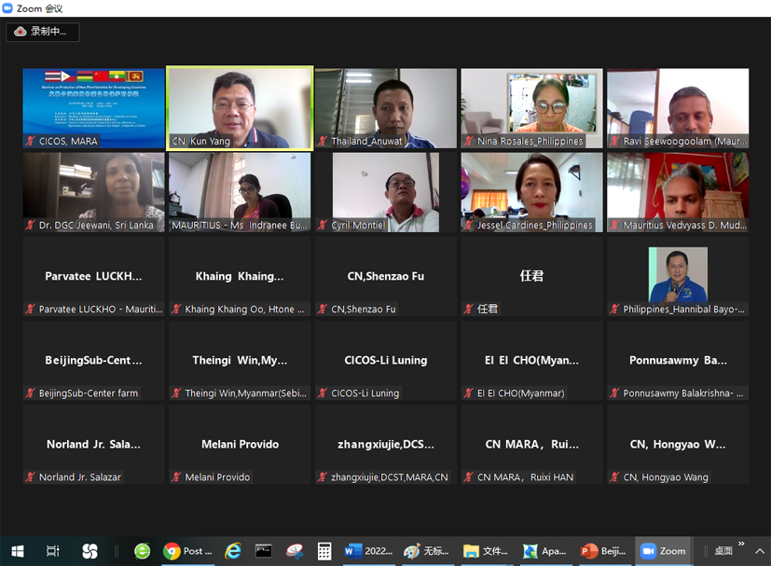The height and width of the screenshot is (566, 771).
Task: Select the 任君 participant tile
Action: coord(531,276)
